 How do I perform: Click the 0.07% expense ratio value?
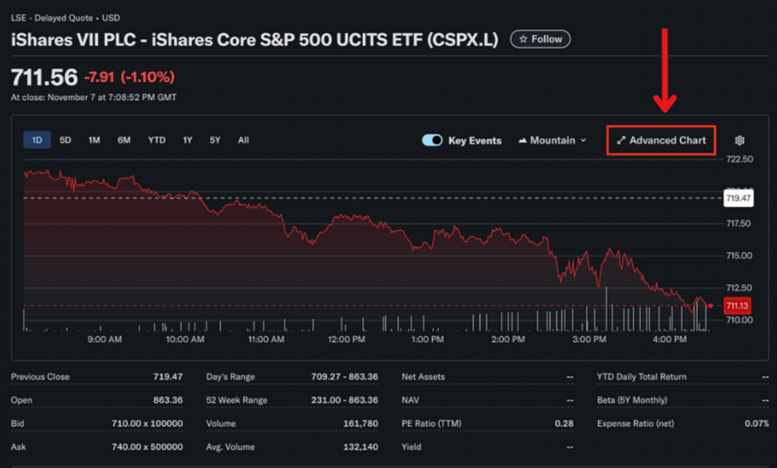[757, 424]
